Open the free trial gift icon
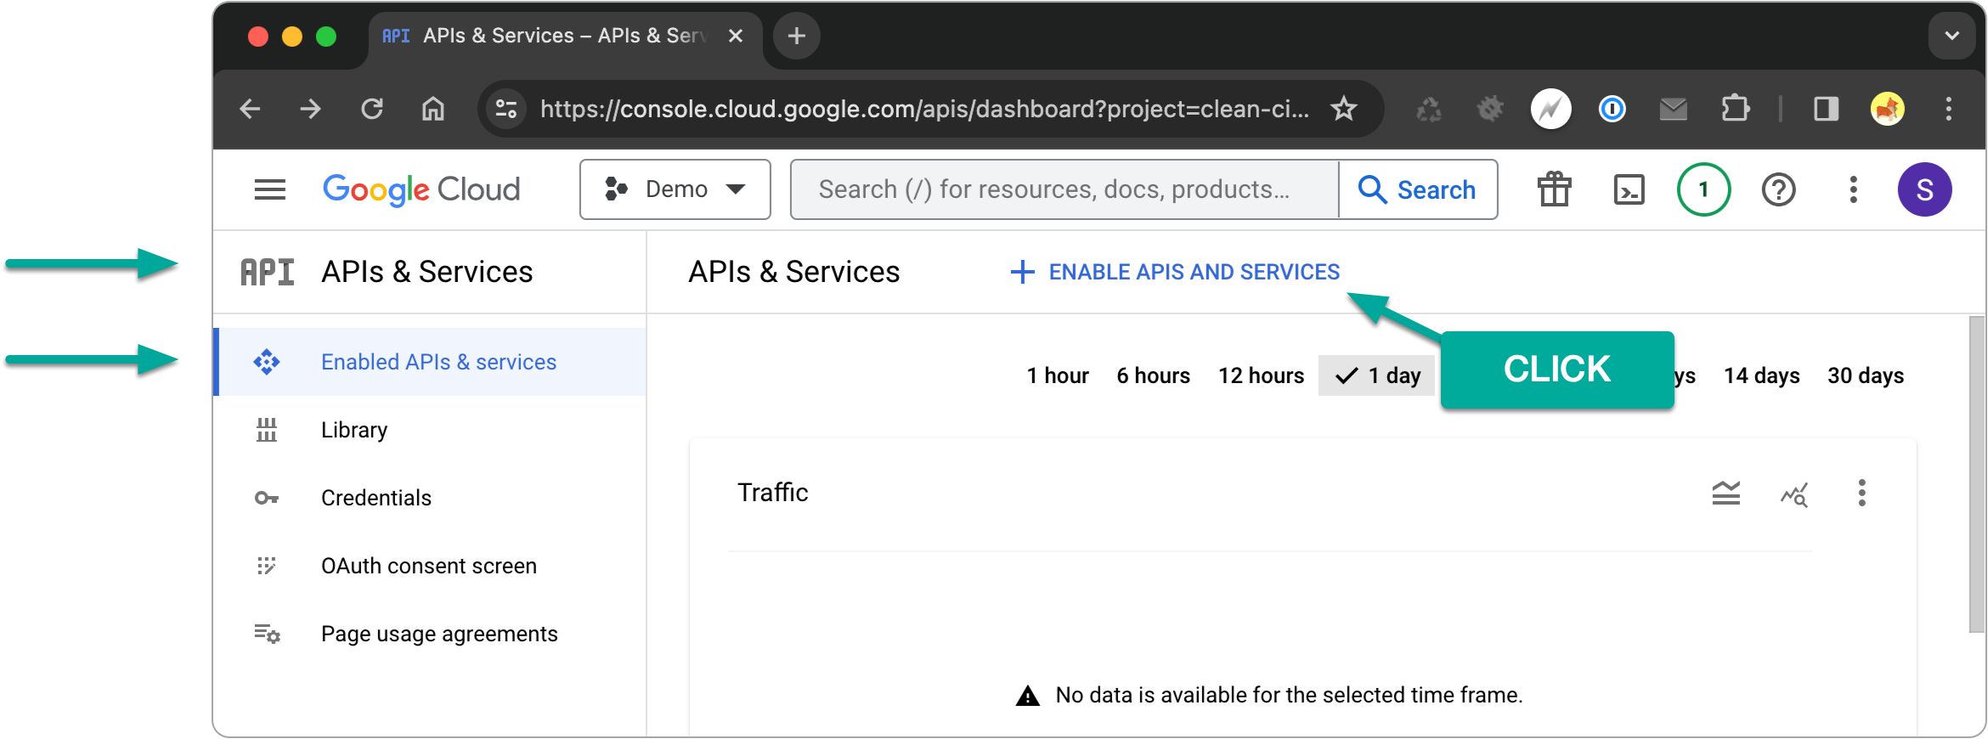This screenshot has width=1988, height=739. tap(1555, 189)
